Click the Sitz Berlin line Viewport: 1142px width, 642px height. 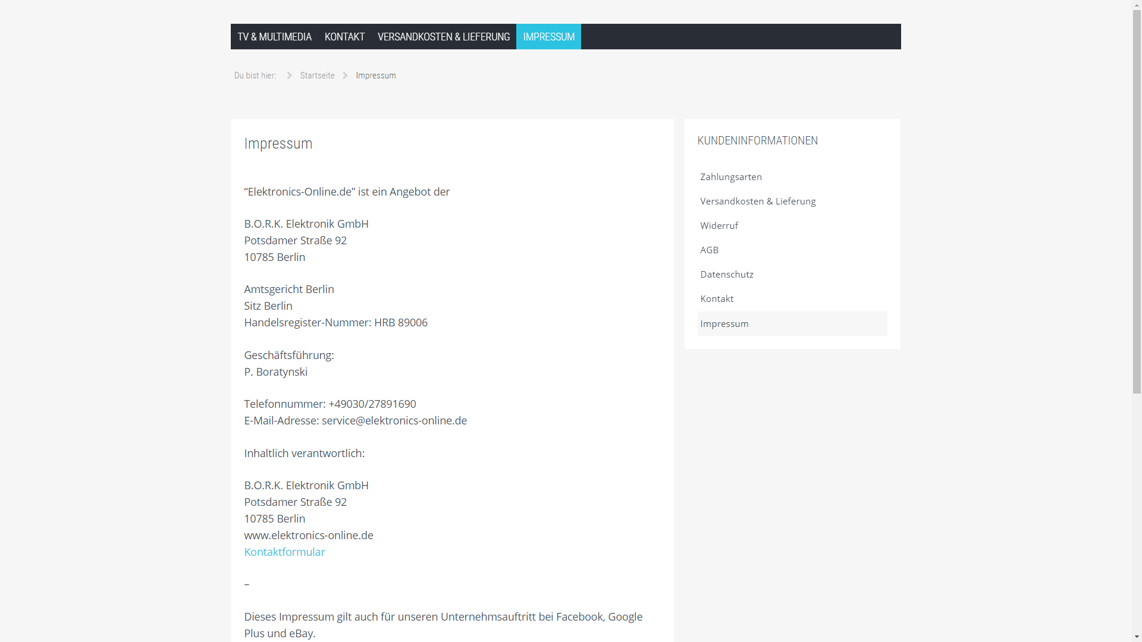[x=268, y=306]
